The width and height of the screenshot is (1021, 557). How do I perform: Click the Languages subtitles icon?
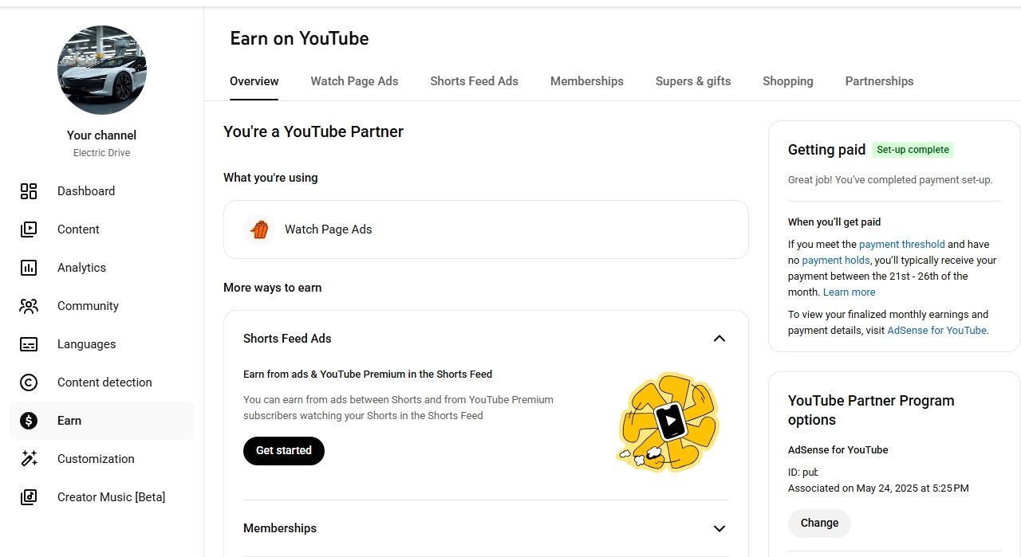29,344
